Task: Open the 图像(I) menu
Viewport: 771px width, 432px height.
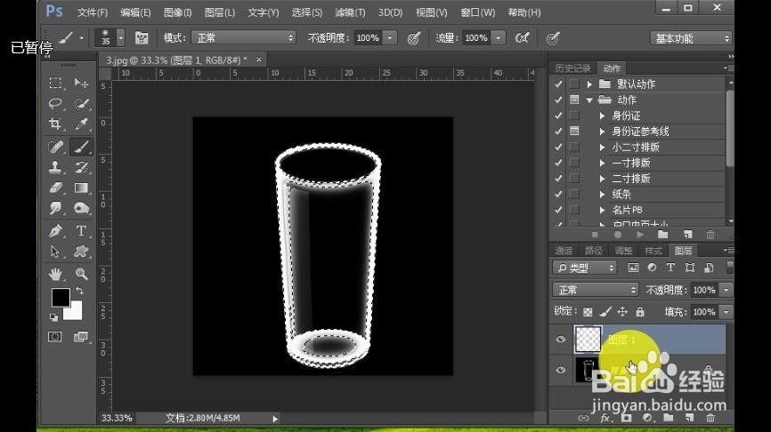Action: coord(177,12)
